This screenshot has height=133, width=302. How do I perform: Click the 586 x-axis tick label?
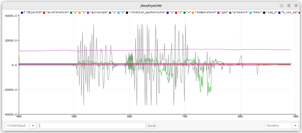tap(74, 116)
